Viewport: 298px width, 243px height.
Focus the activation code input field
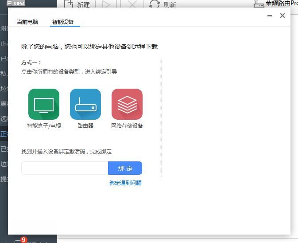65,168
